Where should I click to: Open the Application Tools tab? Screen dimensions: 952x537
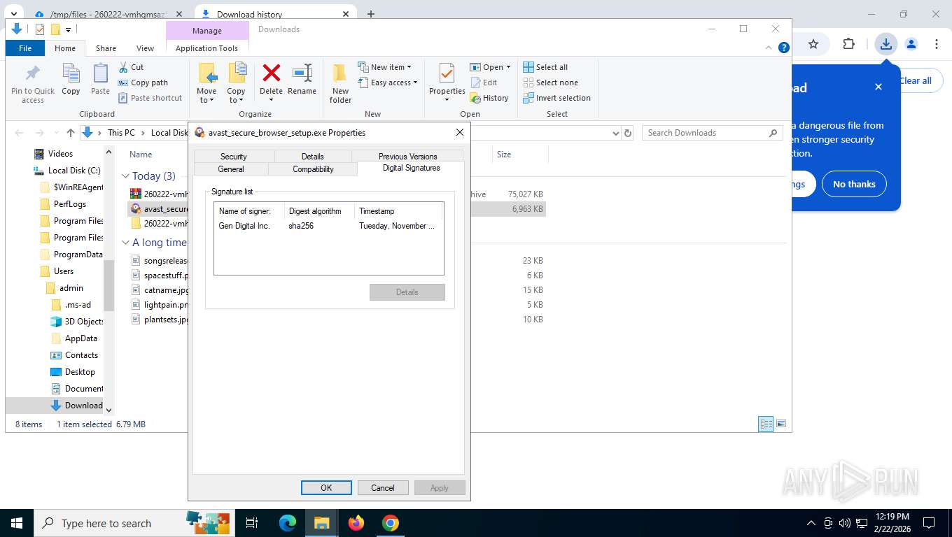point(206,48)
